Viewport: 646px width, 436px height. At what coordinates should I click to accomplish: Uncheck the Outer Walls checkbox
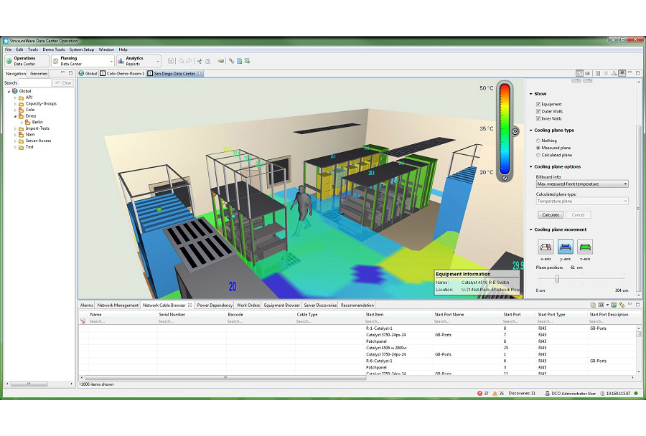pos(538,111)
